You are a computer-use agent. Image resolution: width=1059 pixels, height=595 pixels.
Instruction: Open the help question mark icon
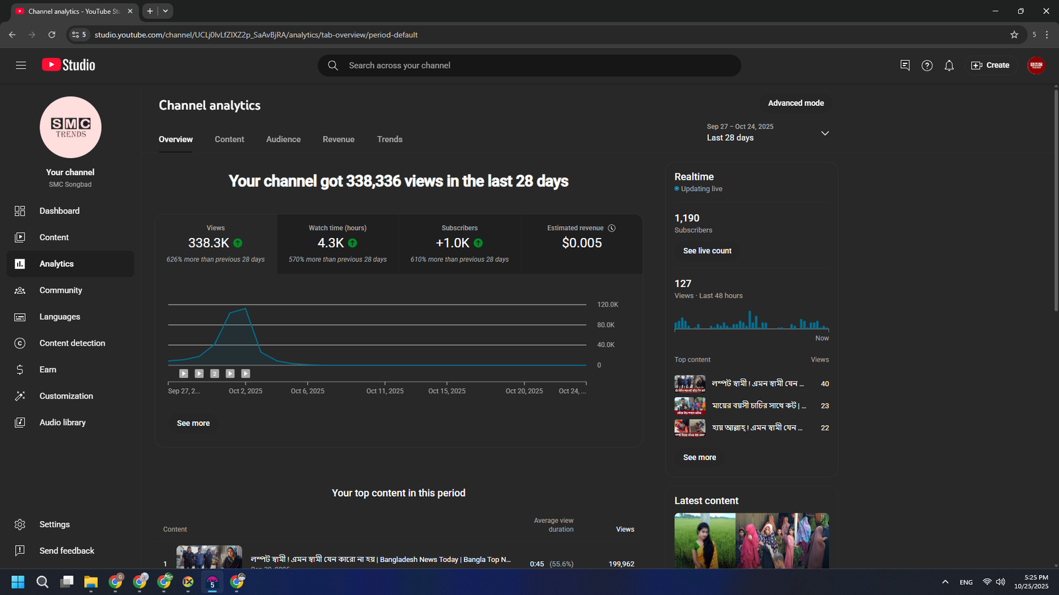[927, 65]
